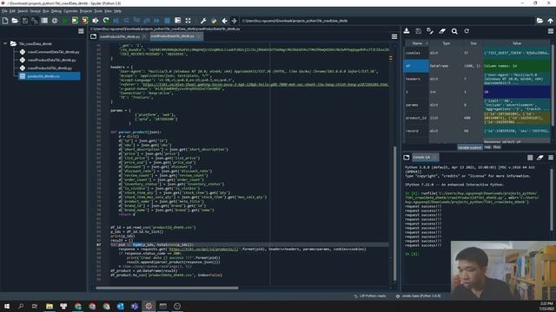Viewport: 556px width, 312px height.
Task: Switch to the Help pane tab
Action: 487,147
